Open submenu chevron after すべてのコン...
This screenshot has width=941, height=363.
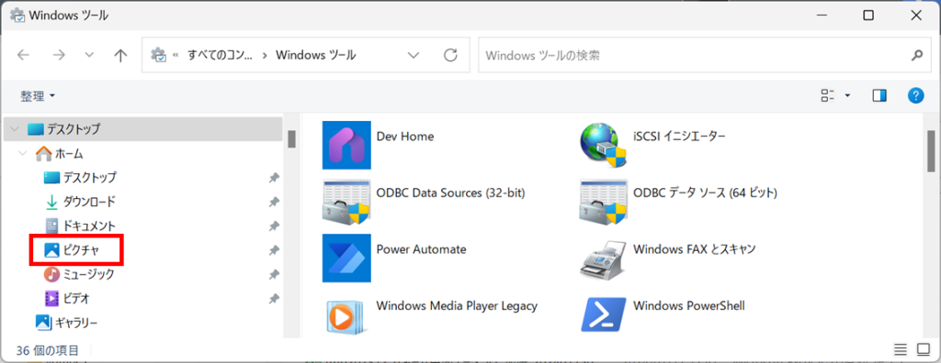(x=266, y=55)
